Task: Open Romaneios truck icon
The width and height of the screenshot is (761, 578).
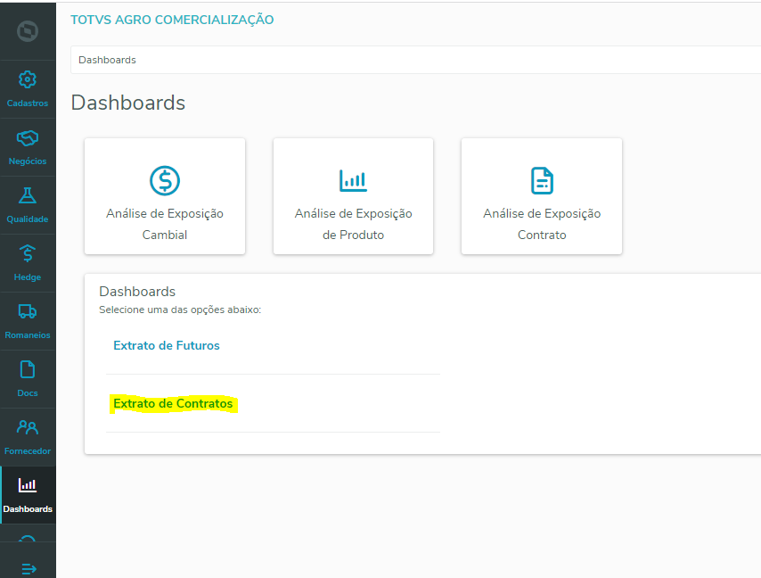Action: tap(28, 311)
